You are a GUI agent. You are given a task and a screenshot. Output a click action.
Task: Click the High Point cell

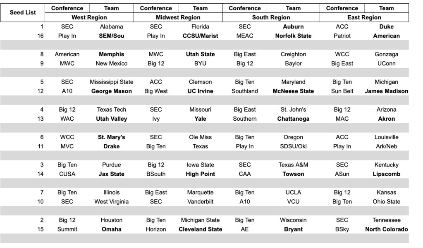click(200, 174)
